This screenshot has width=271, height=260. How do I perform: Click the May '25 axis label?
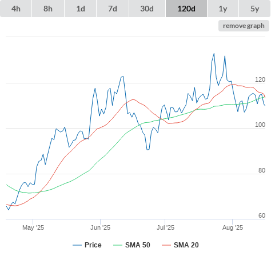pyautogui.click(x=33, y=227)
